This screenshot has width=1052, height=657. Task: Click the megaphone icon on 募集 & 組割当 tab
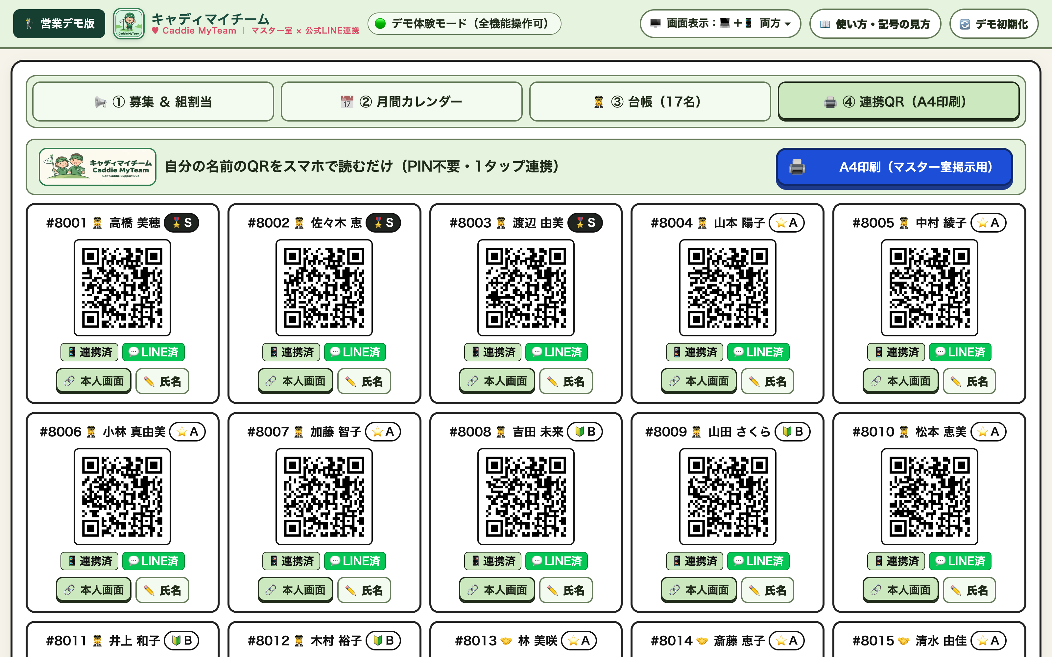100,102
